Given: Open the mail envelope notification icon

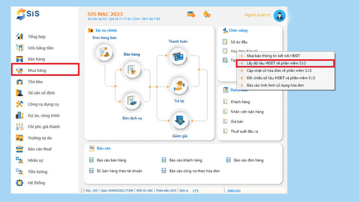Looking at the screenshot, I should click(x=191, y=14).
